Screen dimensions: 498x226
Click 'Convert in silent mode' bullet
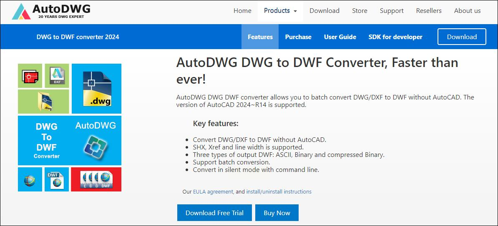point(256,170)
